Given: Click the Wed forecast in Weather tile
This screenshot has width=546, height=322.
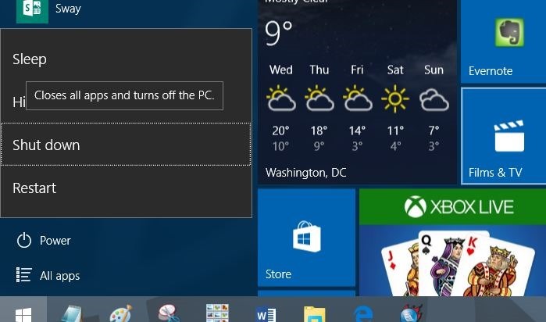Looking at the screenshot, I should [x=281, y=108].
